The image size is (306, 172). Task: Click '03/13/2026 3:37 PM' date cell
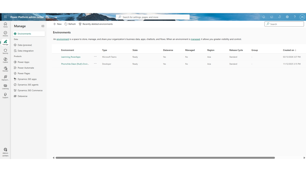(x=292, y=57)
